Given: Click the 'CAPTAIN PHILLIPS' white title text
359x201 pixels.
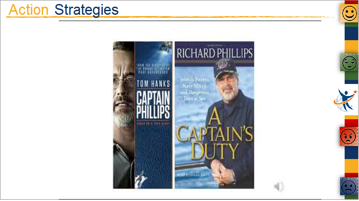Looking at the screenshot, I should (153, 105).
